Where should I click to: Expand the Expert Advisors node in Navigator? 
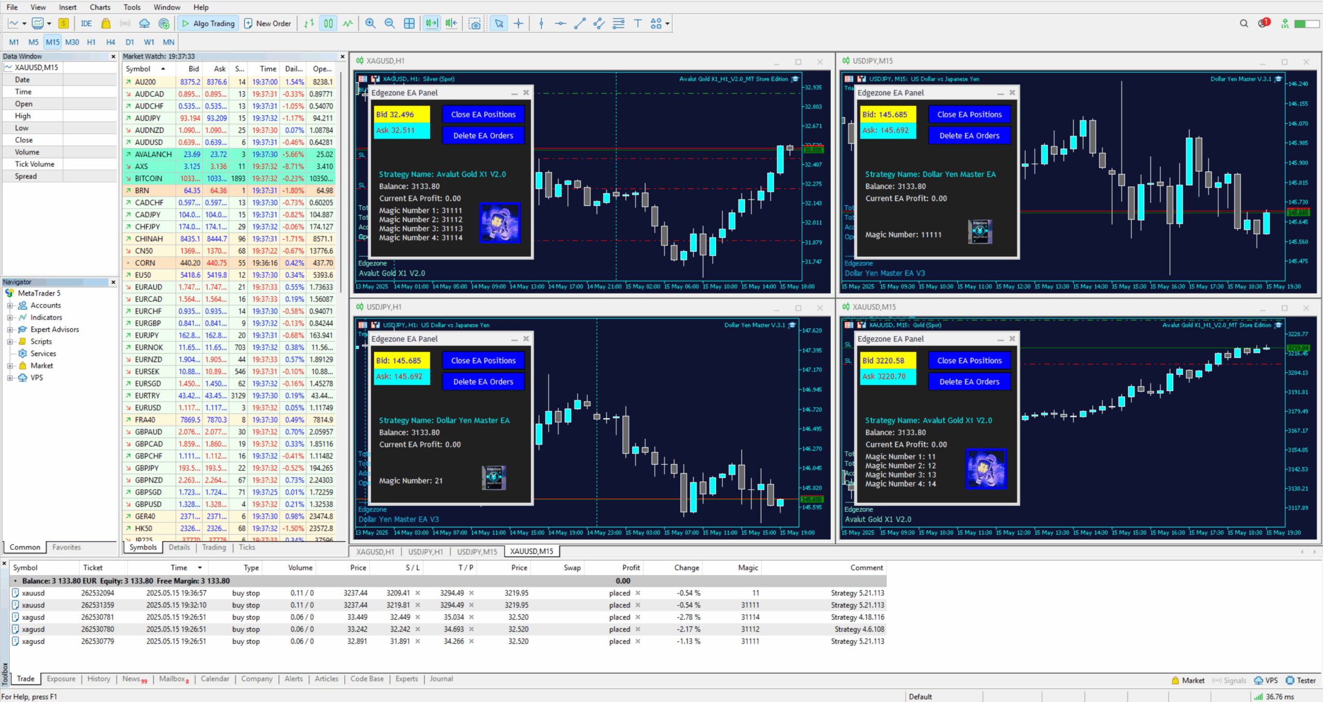pos(10,329)
